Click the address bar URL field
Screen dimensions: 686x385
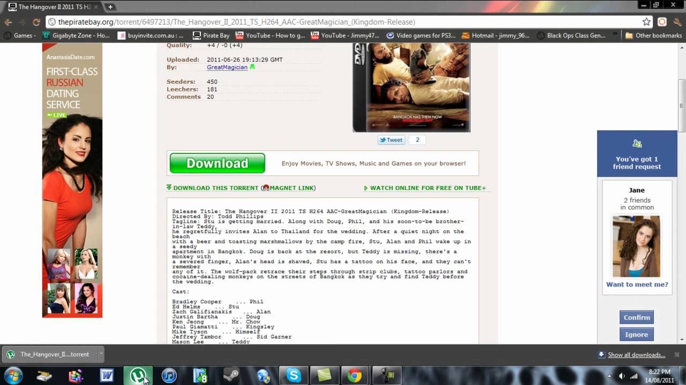pyautogui.click(x=343, y=22)
